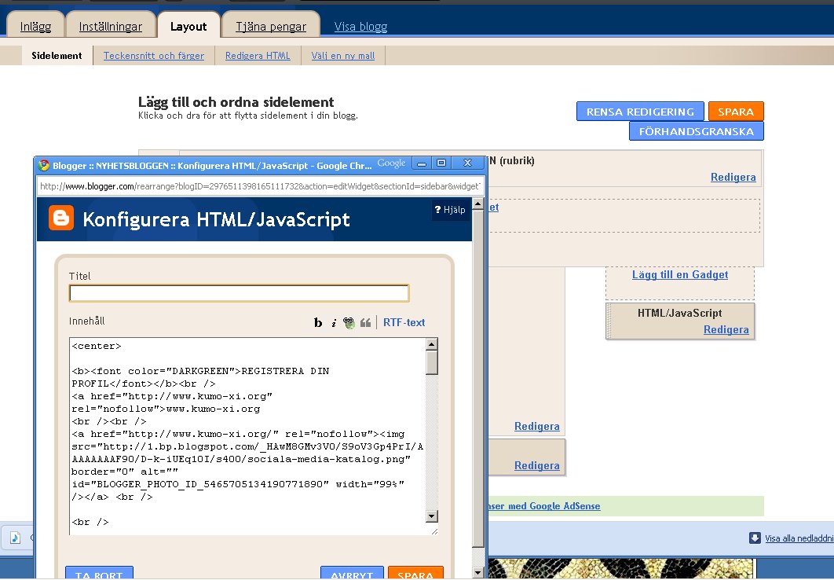Click the RENSA REDIGERING button
Screen dimensions: 834x580
point(640,112)
